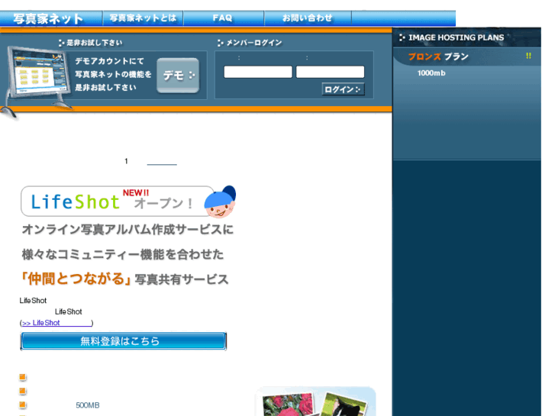Screen dimensions: 555x416
Task: Click the デモ demo account button
Action: click(x=178, y=76)
